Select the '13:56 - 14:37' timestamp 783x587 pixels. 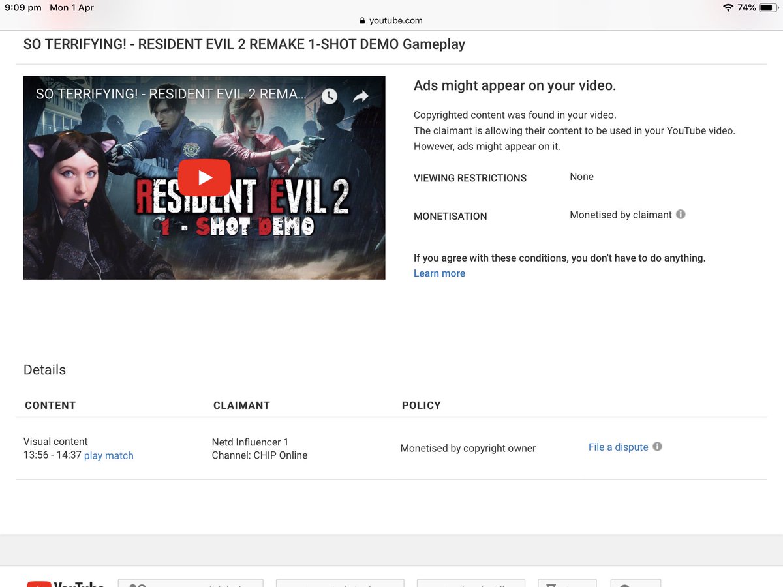click(x=52, y=455)
